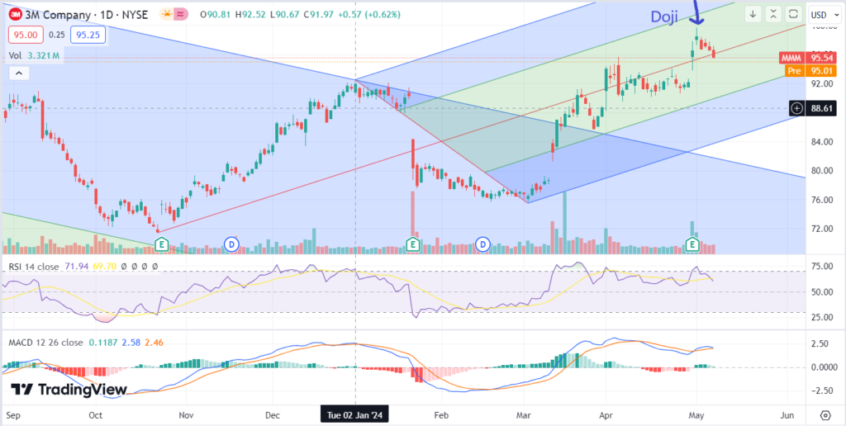Select the MACD 12 26 close legend
This screenshot has width=846, height=426.
click(45, 343)
